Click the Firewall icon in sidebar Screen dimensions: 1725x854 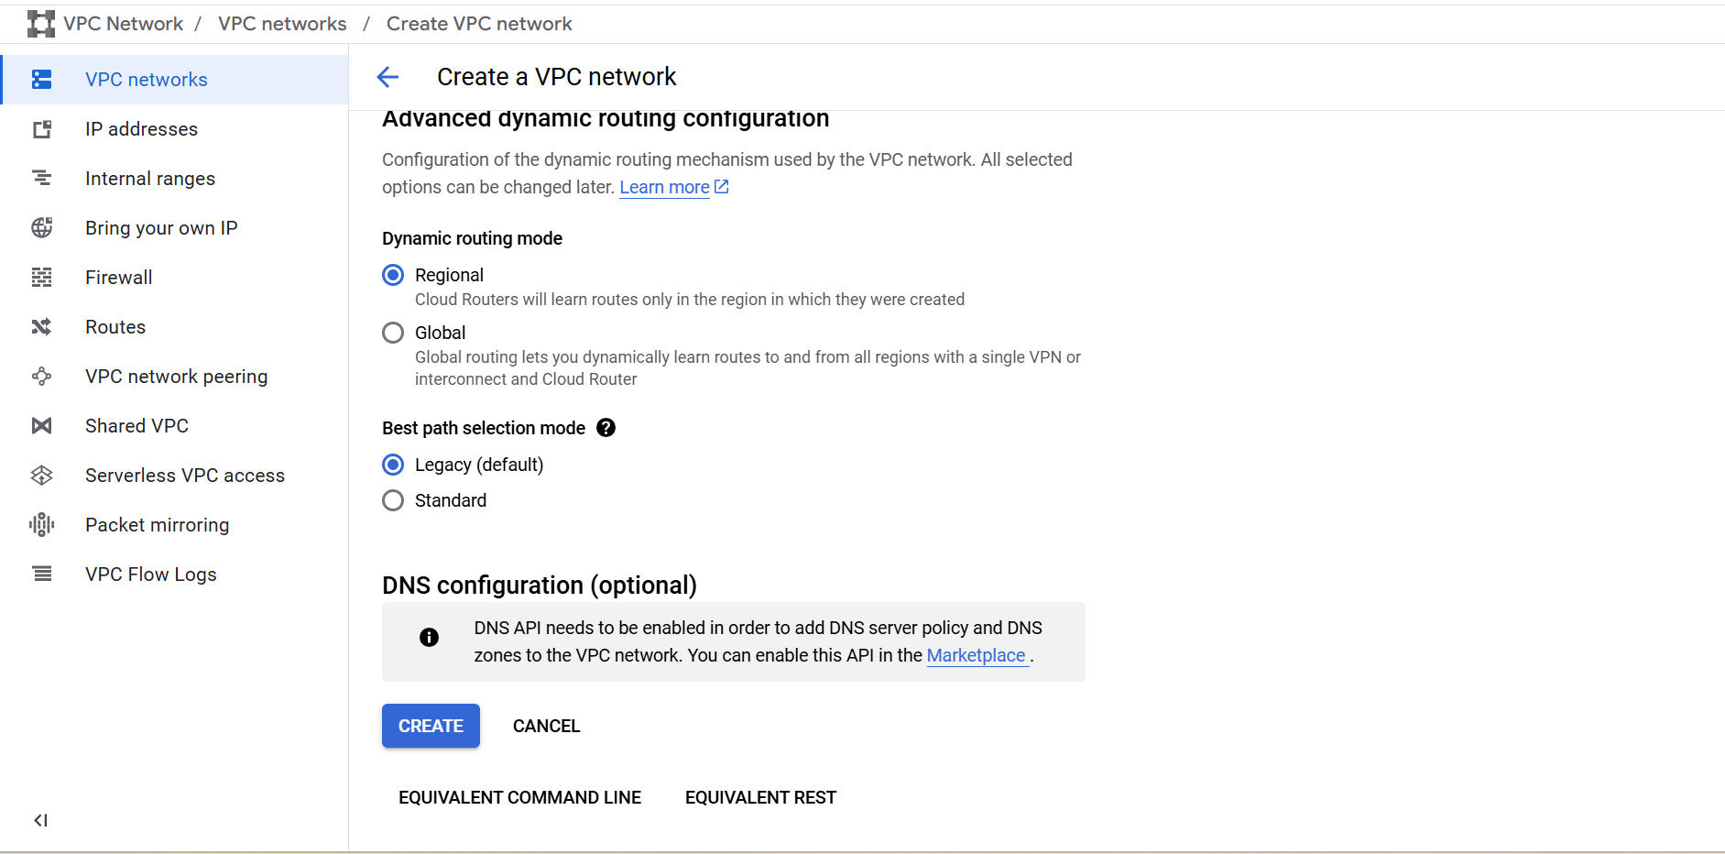pyautogui.click(x=41, y=278)
